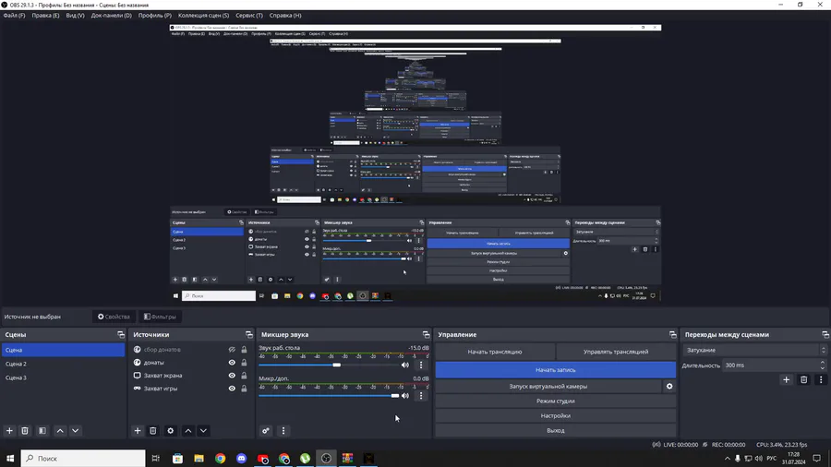Start recording with Начать запись
Viewport: 831px width, 467px height.
pos(556,370)
